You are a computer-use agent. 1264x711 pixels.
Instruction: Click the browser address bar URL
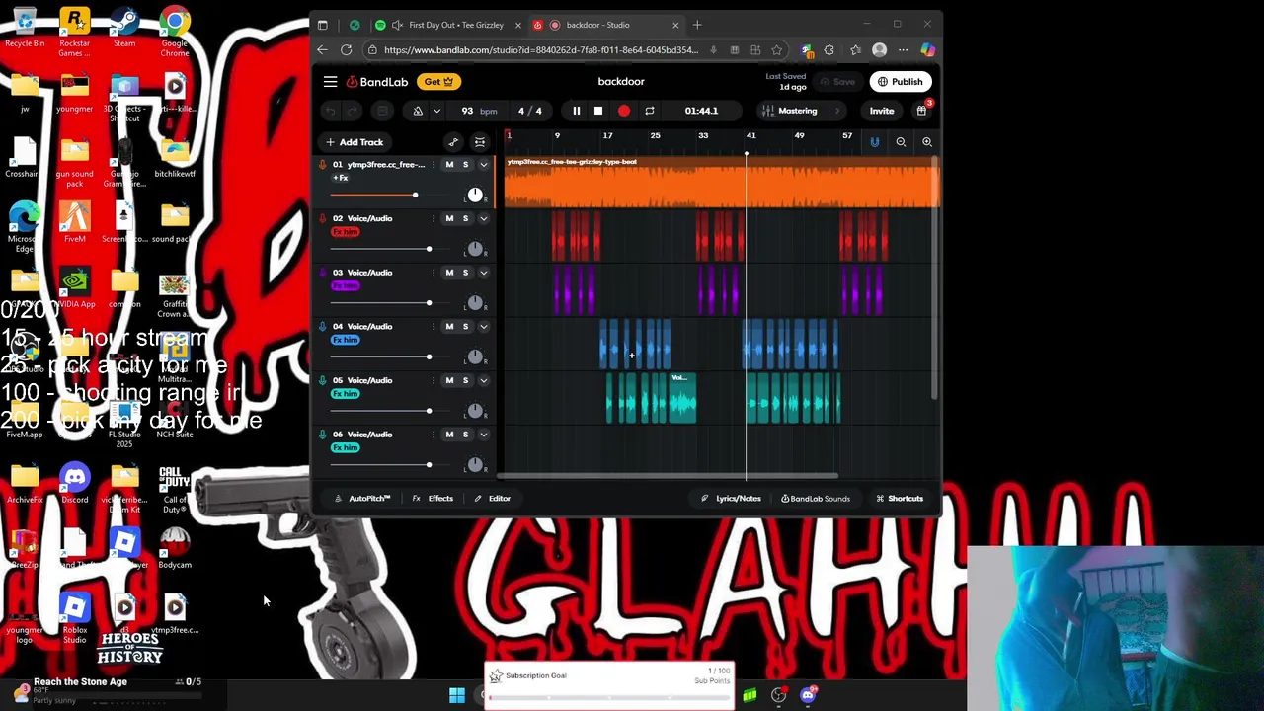click(541, 50)
